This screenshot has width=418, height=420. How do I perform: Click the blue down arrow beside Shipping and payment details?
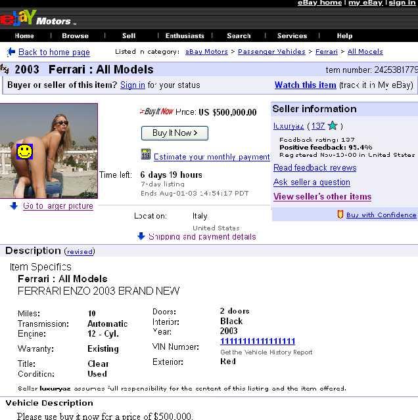[x=141, y=236]
